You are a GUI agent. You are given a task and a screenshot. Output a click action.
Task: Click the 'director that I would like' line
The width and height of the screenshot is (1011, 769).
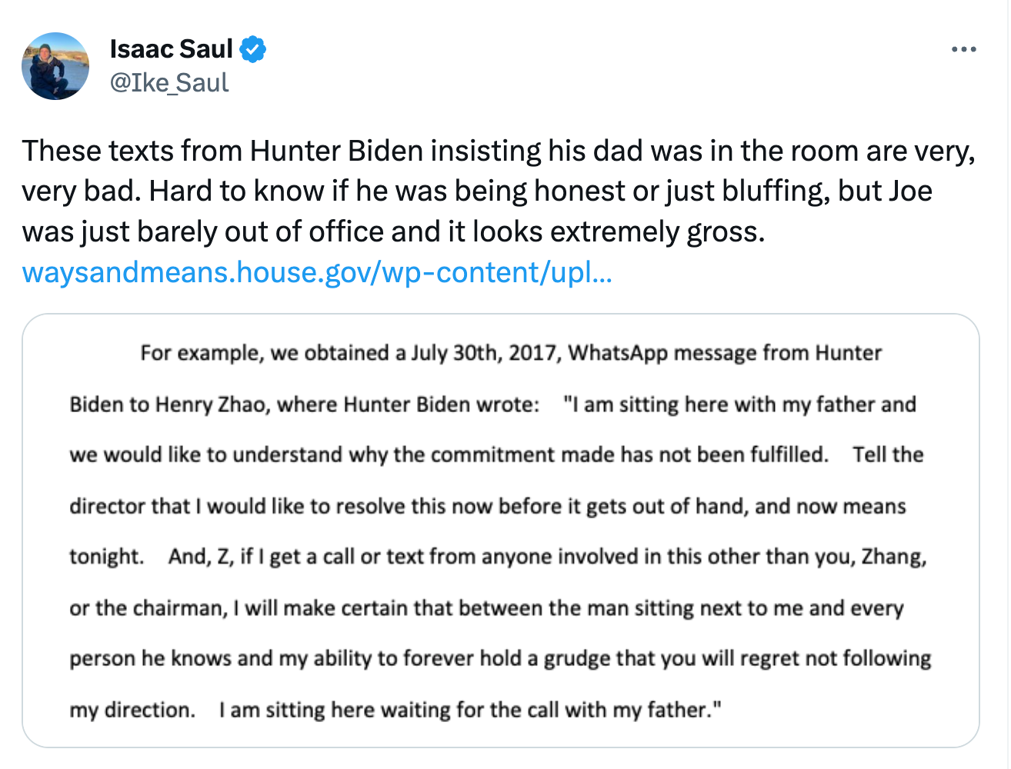point(488,507)
